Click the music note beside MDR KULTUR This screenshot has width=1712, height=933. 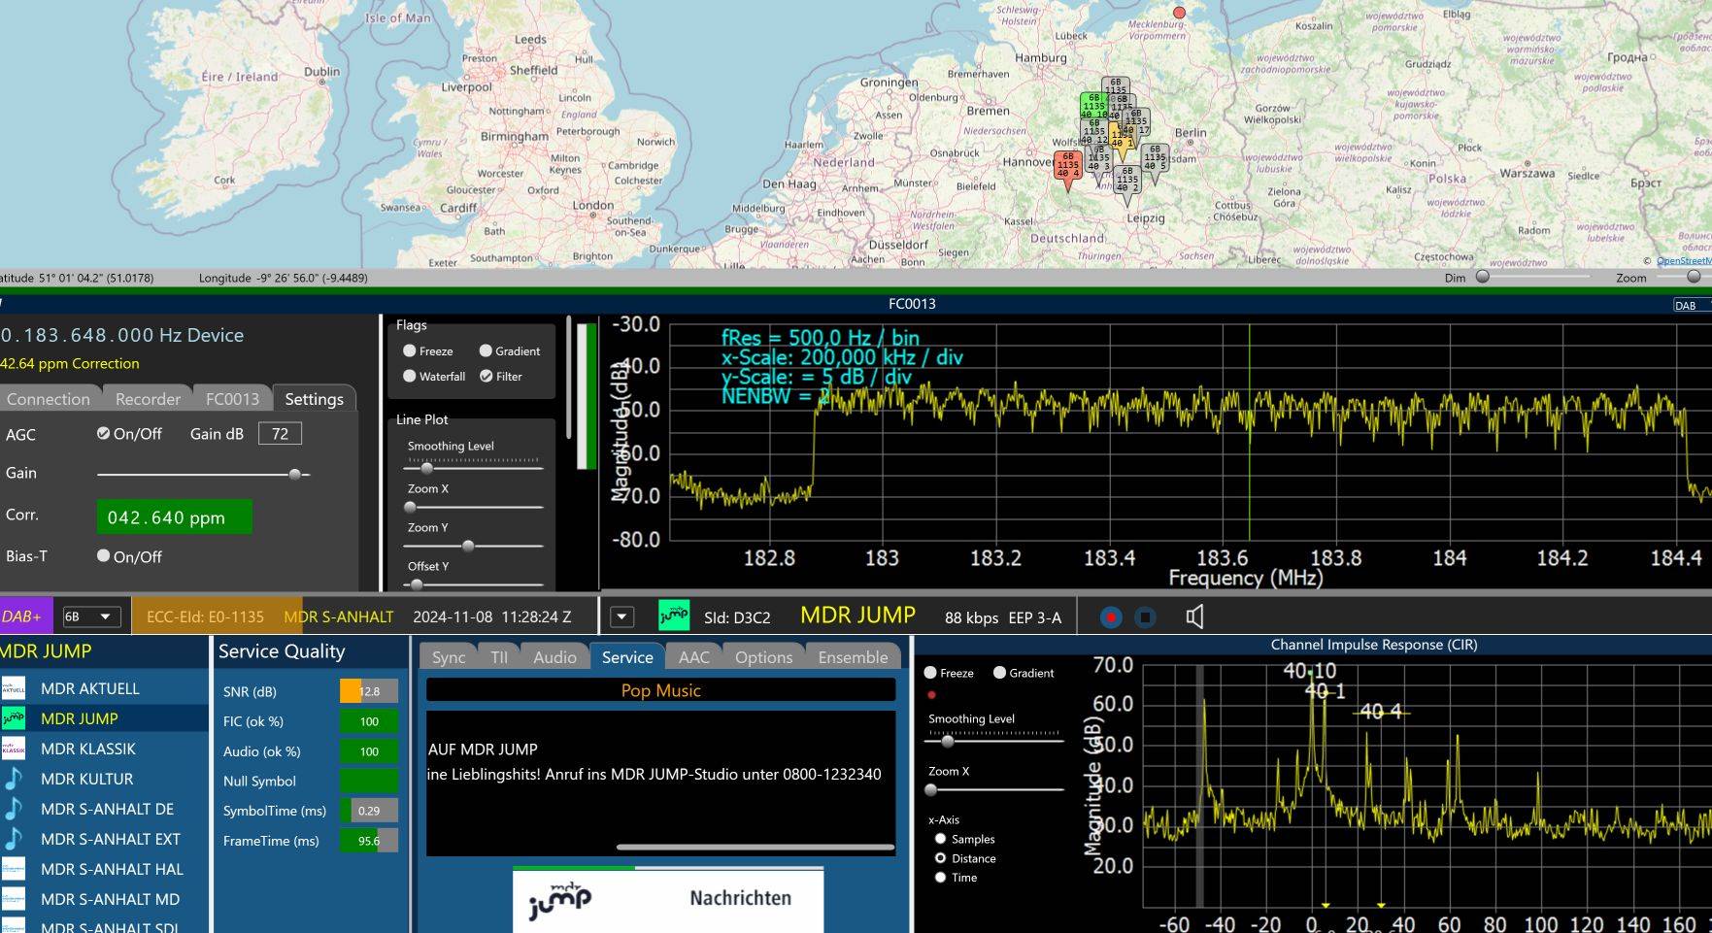(x=14, y=779)
